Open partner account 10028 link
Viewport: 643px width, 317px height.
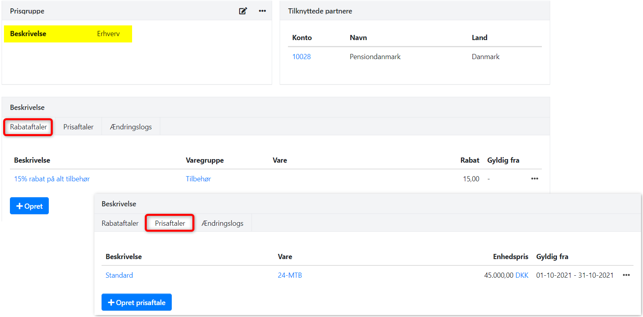point(301,57)
